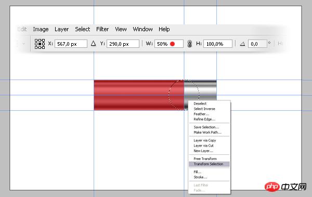This screenshot has width=312, height=197.
Task: Click the reference point location grid icon
Action: (x=40, y=44)
